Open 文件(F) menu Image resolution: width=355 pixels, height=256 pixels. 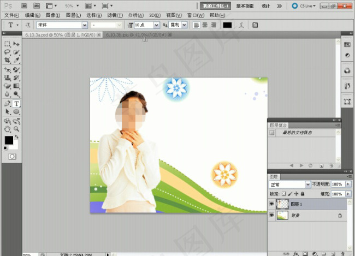pyautogui.click(x=11, y=15)
